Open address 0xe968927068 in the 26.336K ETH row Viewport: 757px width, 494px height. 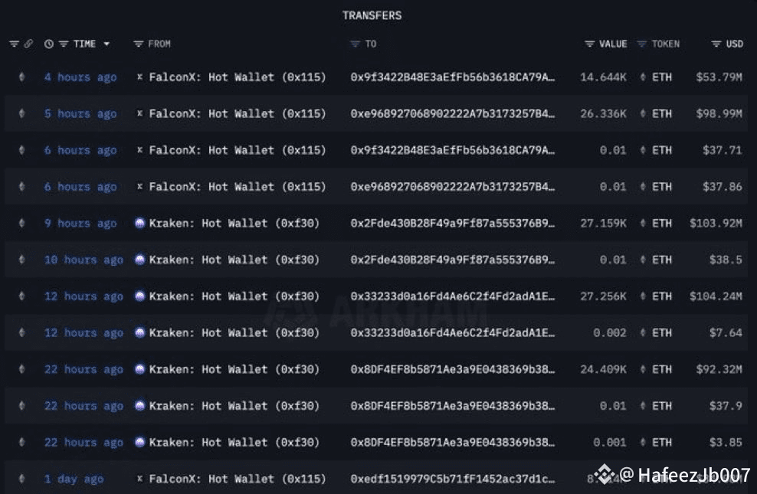tap(452, 114)
